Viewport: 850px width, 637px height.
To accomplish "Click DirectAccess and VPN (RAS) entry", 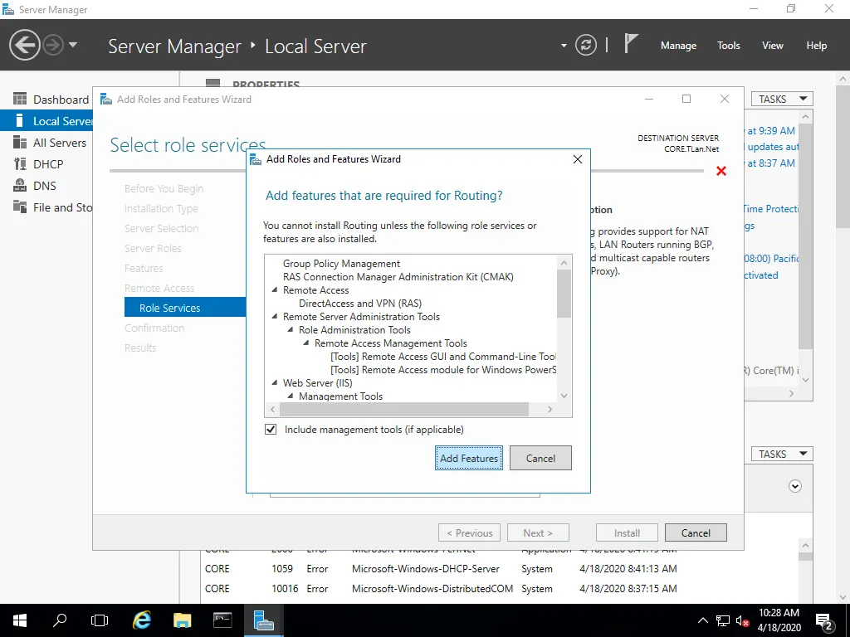I will 360,304.
